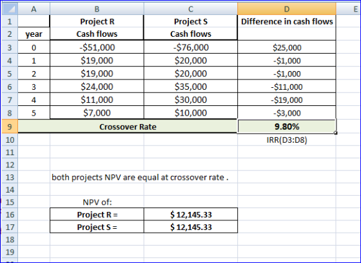Click year 5 cell in column A

[34, 112]
